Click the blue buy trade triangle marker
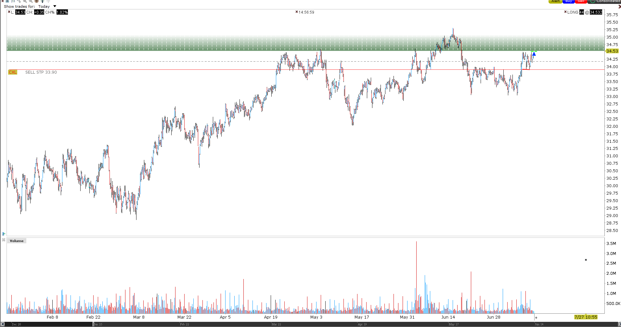The width and height of the screenshot is (621, 327). click(x=534, y=54)
